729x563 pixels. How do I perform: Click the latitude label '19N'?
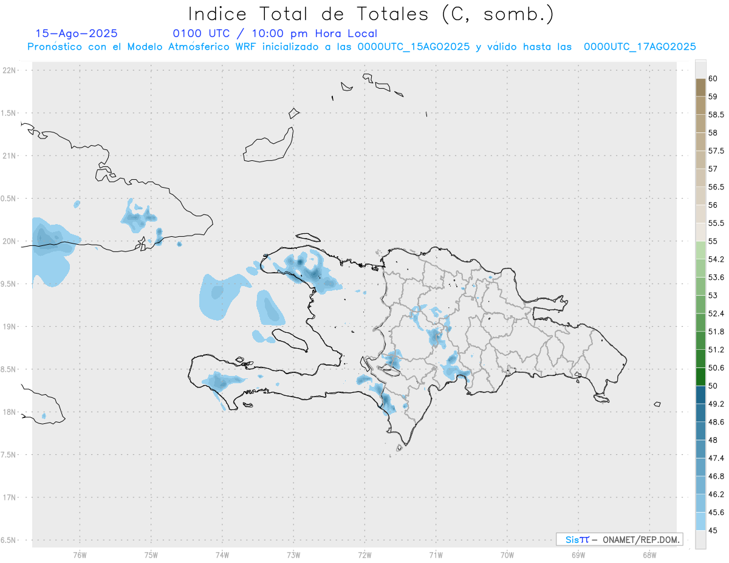point(10,327)
